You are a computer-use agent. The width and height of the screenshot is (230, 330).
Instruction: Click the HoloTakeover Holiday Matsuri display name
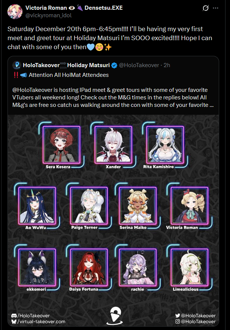tap(66, 65)
